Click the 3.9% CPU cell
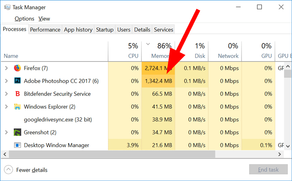This screenshot has height=181, width=292. pos(125,145)
